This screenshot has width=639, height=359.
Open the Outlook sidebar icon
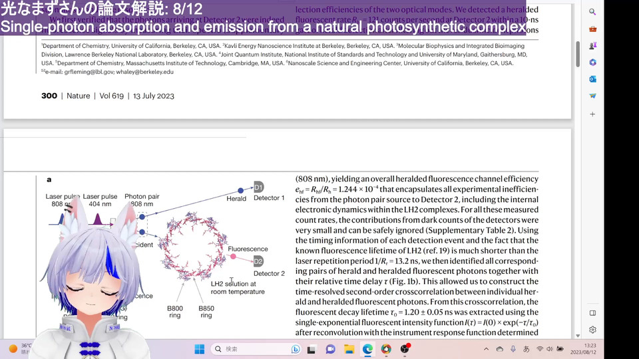592,79
